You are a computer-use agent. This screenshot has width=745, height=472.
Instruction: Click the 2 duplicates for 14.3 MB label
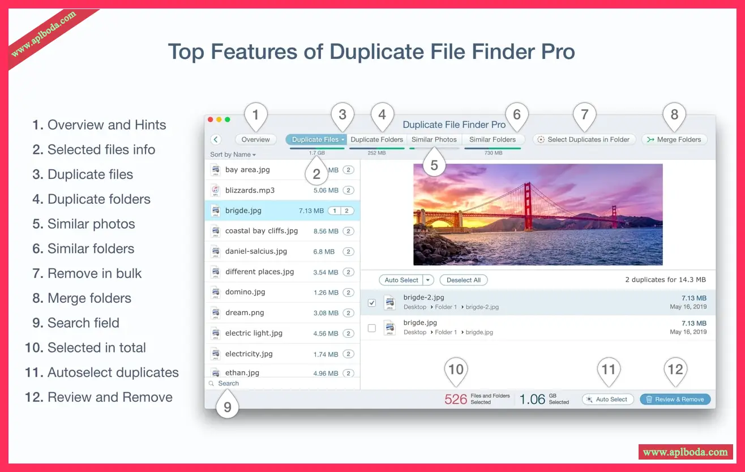tap(665, 280)
